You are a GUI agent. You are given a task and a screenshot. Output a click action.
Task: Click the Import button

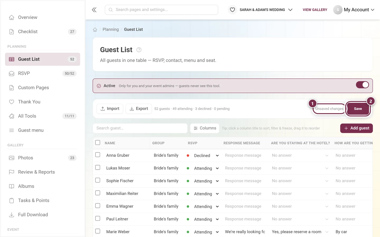[110, 109]
